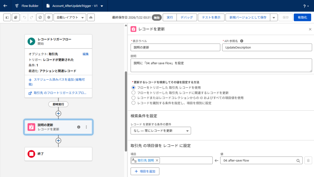The image size is (314, 177).
Task: Click the circle-slash toolbar icon
Action: point(40,17)
